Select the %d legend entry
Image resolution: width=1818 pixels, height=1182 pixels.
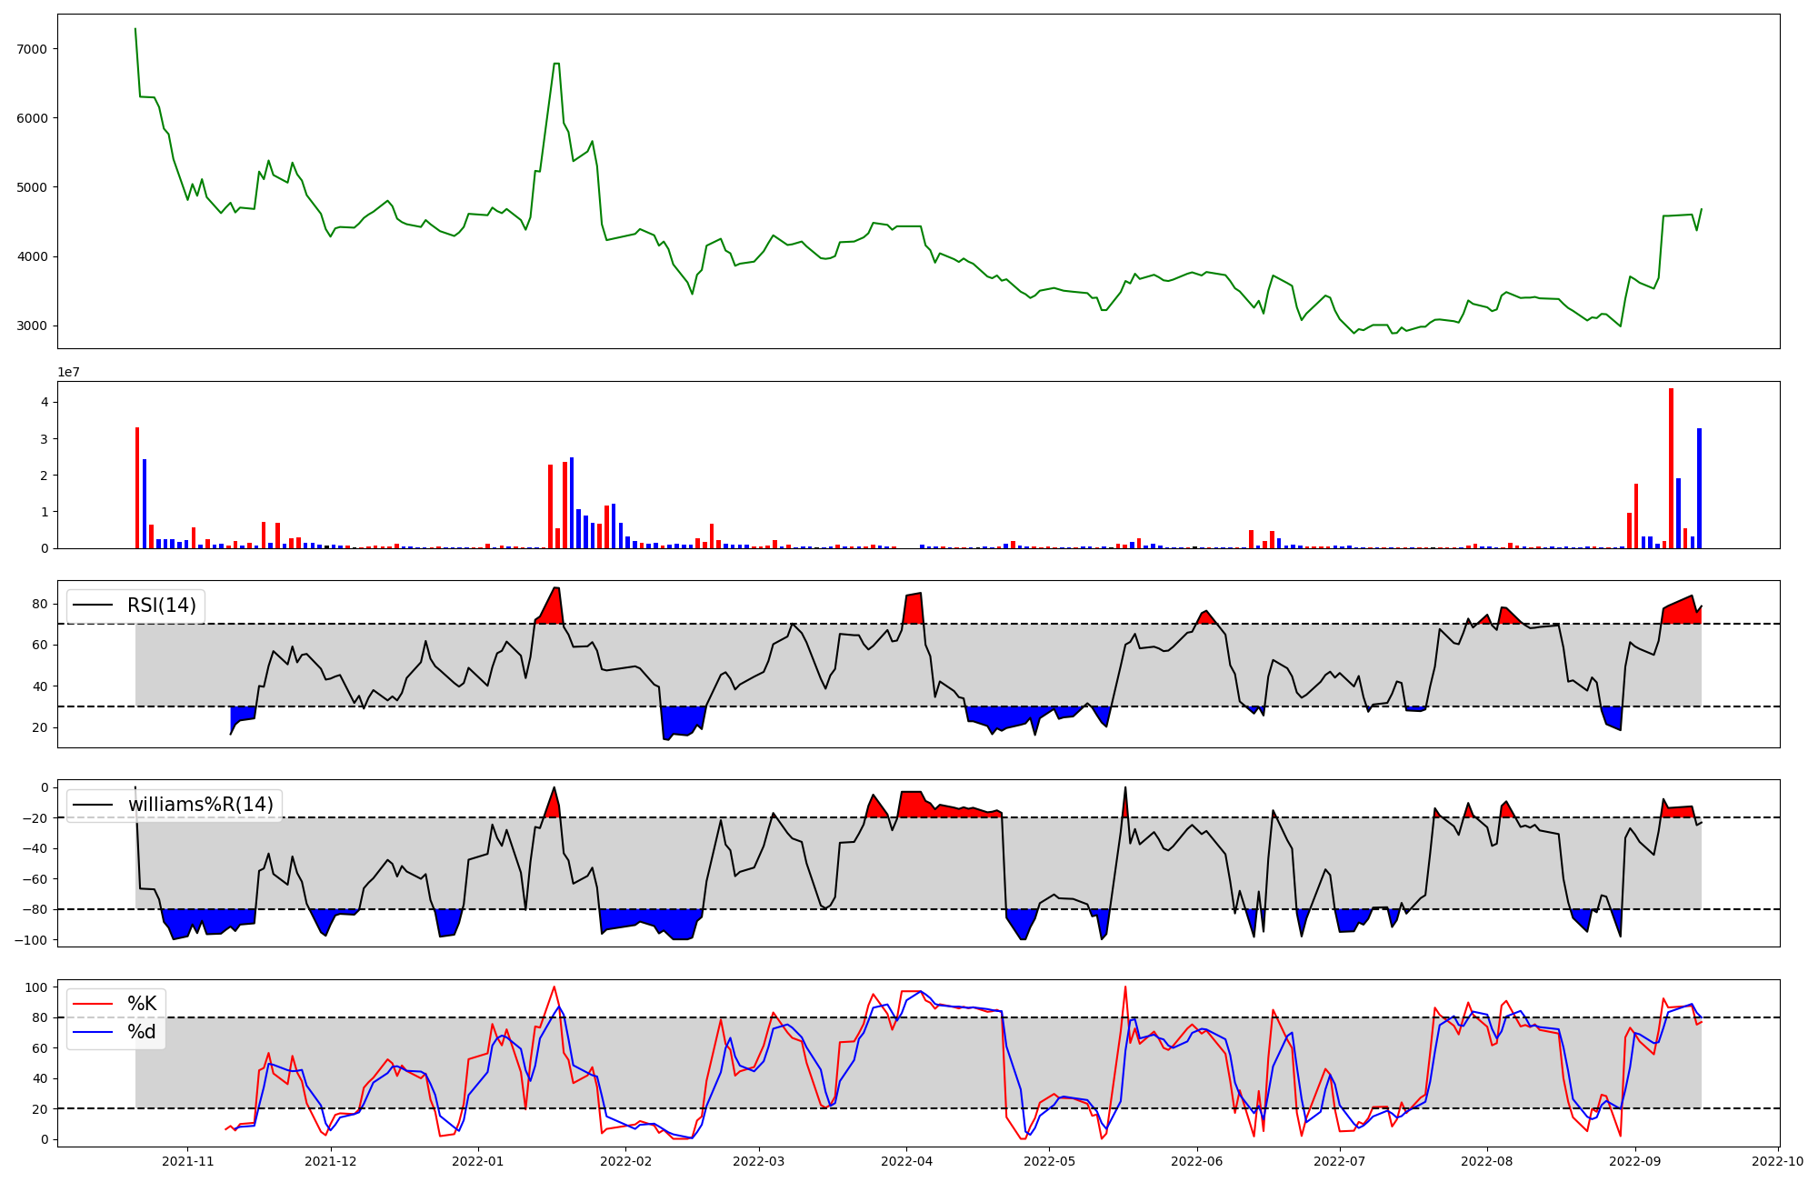tap(141, 1032)
